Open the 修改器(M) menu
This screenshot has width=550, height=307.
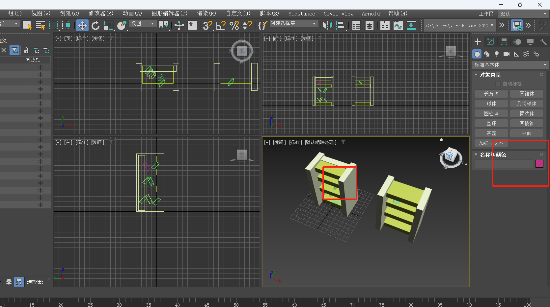[101, 13]
